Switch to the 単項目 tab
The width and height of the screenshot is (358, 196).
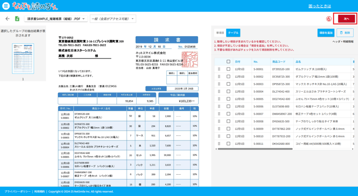pos(220,33)
